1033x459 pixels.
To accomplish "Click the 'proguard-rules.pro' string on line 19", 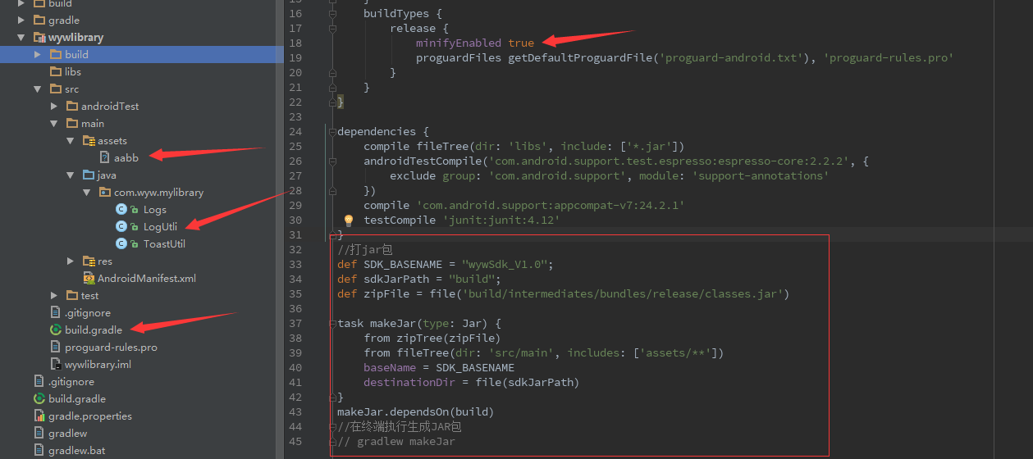I will click(888, 57).
